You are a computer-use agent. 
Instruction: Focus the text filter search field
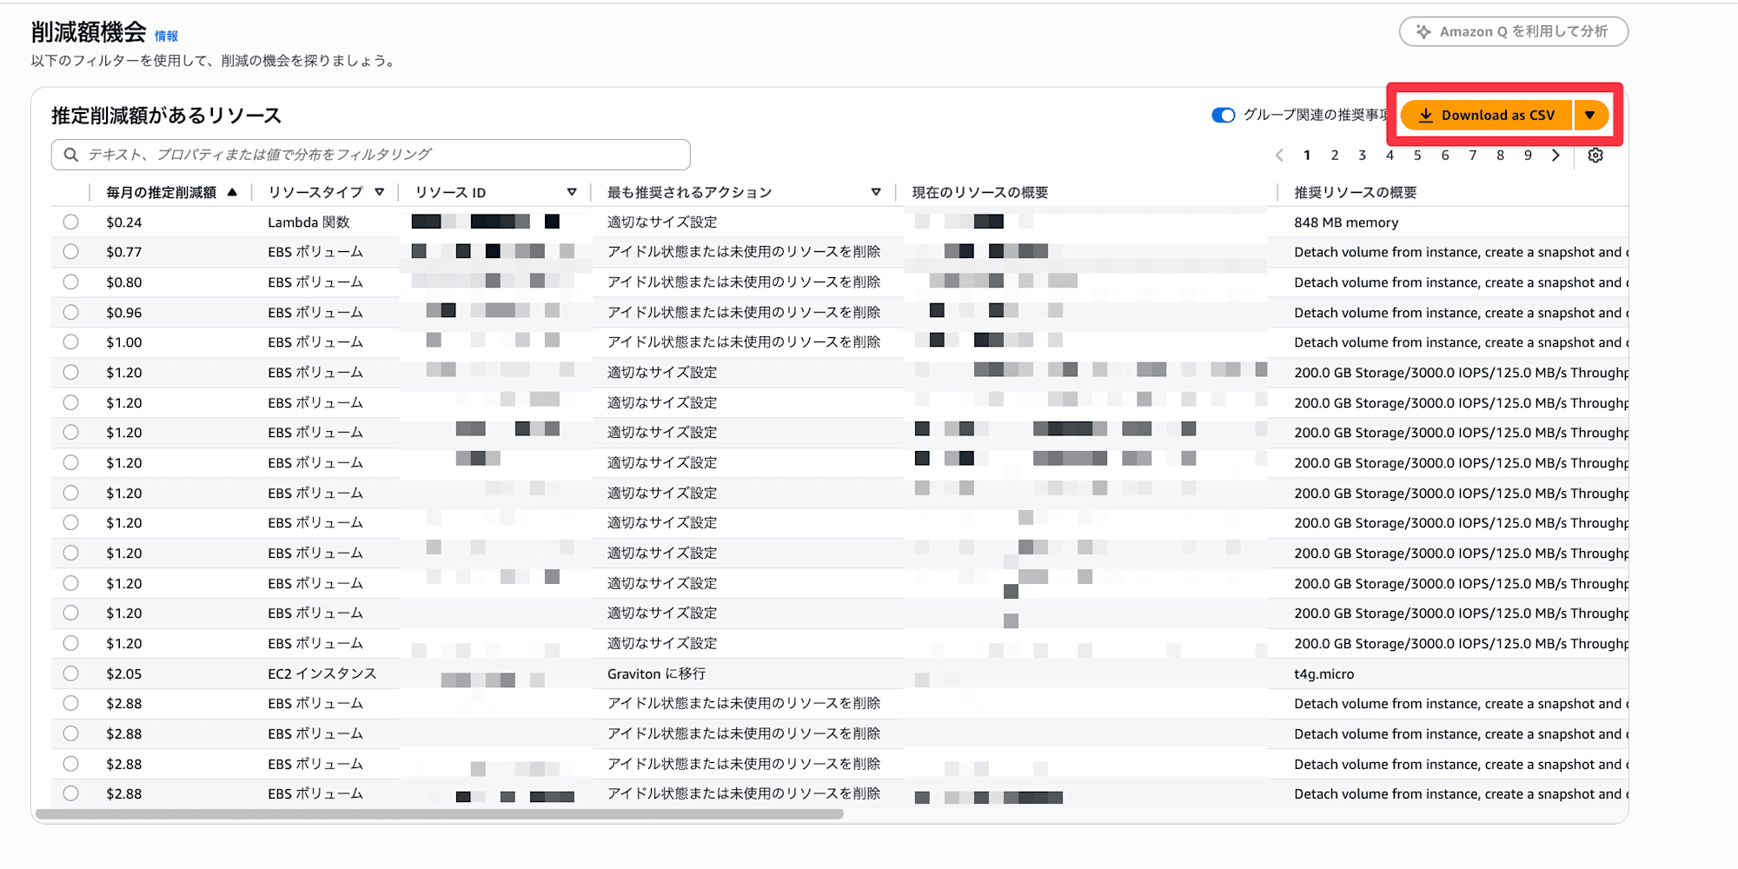(382, 155)
